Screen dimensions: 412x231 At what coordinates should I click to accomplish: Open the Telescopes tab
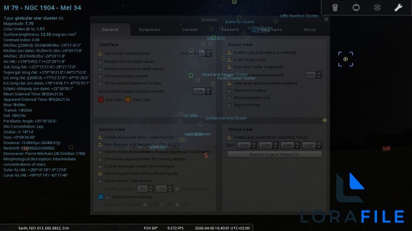[270, 29]
